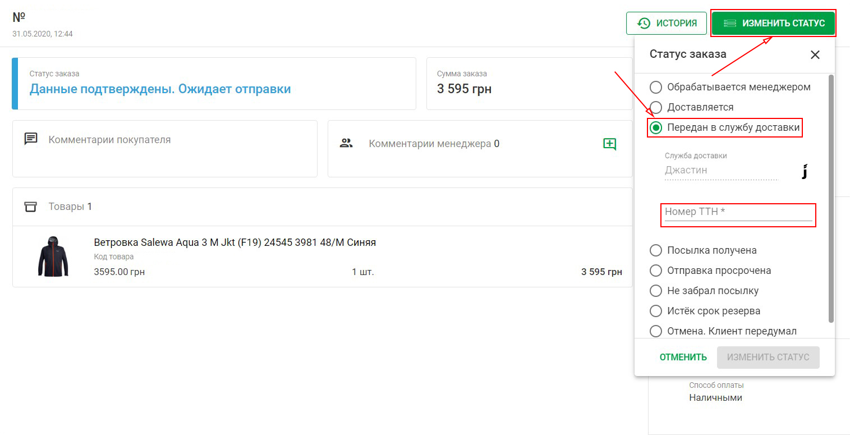Open the Salewa jacket product thumbnail
The height and width of the screenshot is (435, 850).
pyautogui.click(x=53, y=257)
